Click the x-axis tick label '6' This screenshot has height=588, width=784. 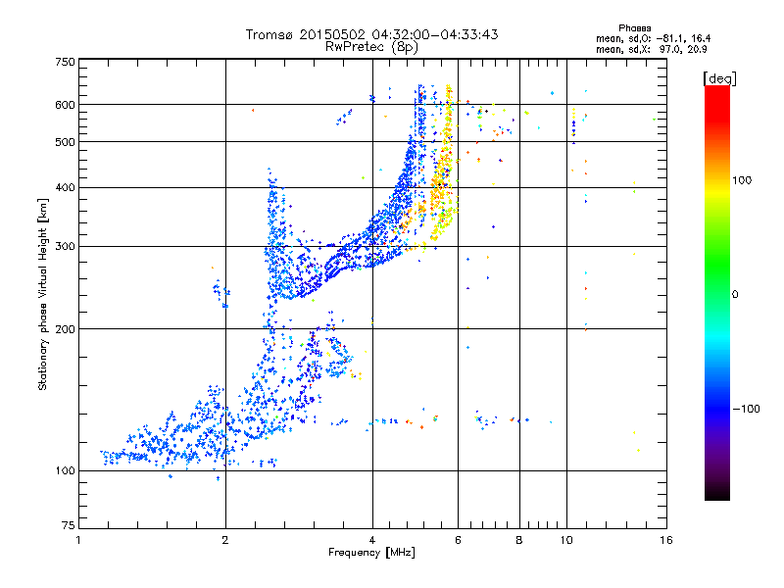click(458, 540)
